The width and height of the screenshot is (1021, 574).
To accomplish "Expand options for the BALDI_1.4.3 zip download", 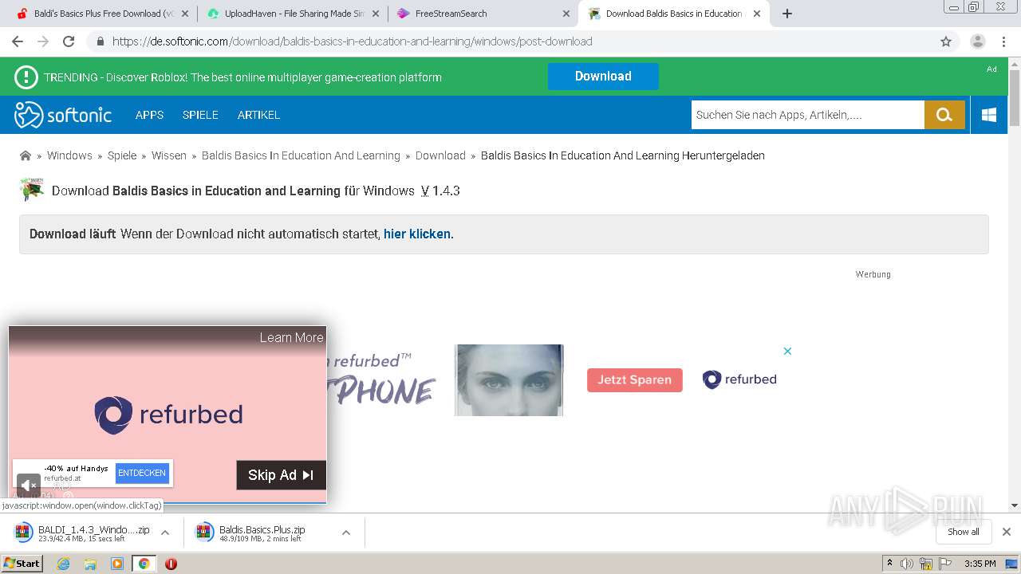I will 165,533.
